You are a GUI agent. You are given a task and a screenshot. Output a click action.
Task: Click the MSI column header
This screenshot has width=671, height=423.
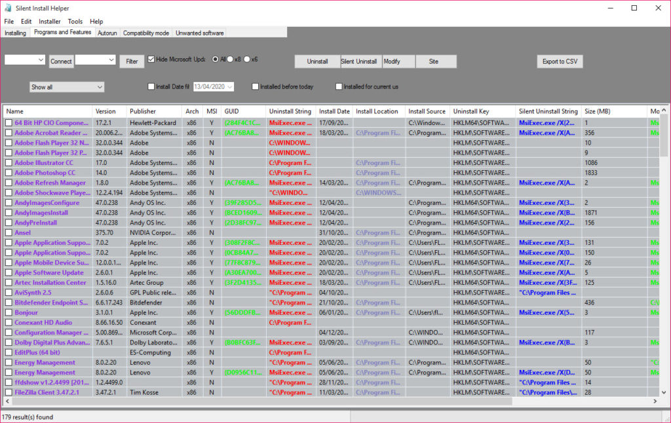[x=212, y=111]
